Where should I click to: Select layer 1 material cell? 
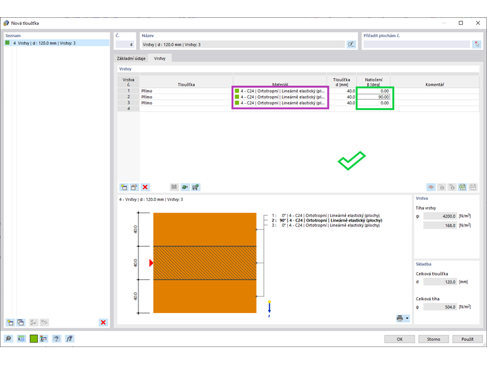(280, 91)
